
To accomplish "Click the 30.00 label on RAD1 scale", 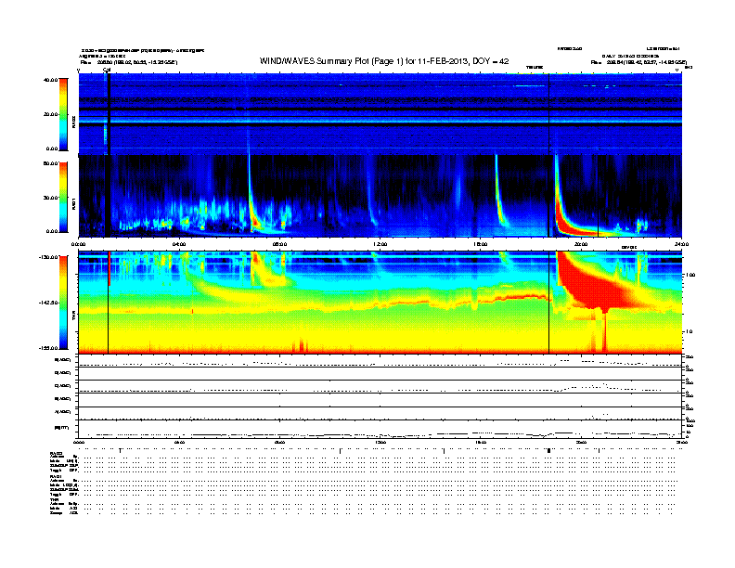I will pos(50,198).
